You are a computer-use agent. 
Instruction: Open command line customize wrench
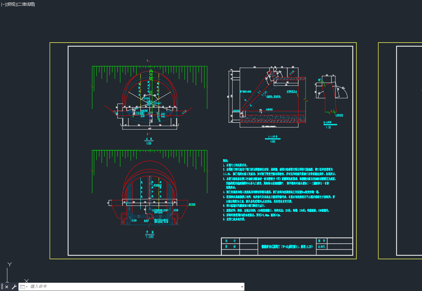click(14, 287)
